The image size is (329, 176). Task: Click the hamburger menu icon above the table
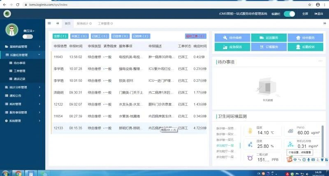point(49,23)
